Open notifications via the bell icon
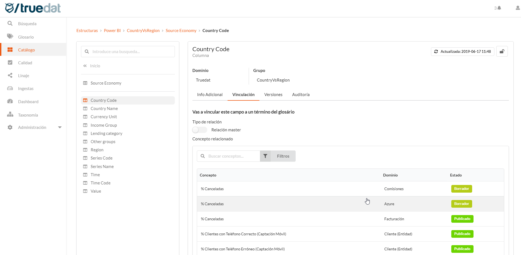The height and width of the screenshot is (255, 521). tap(498, 8)
